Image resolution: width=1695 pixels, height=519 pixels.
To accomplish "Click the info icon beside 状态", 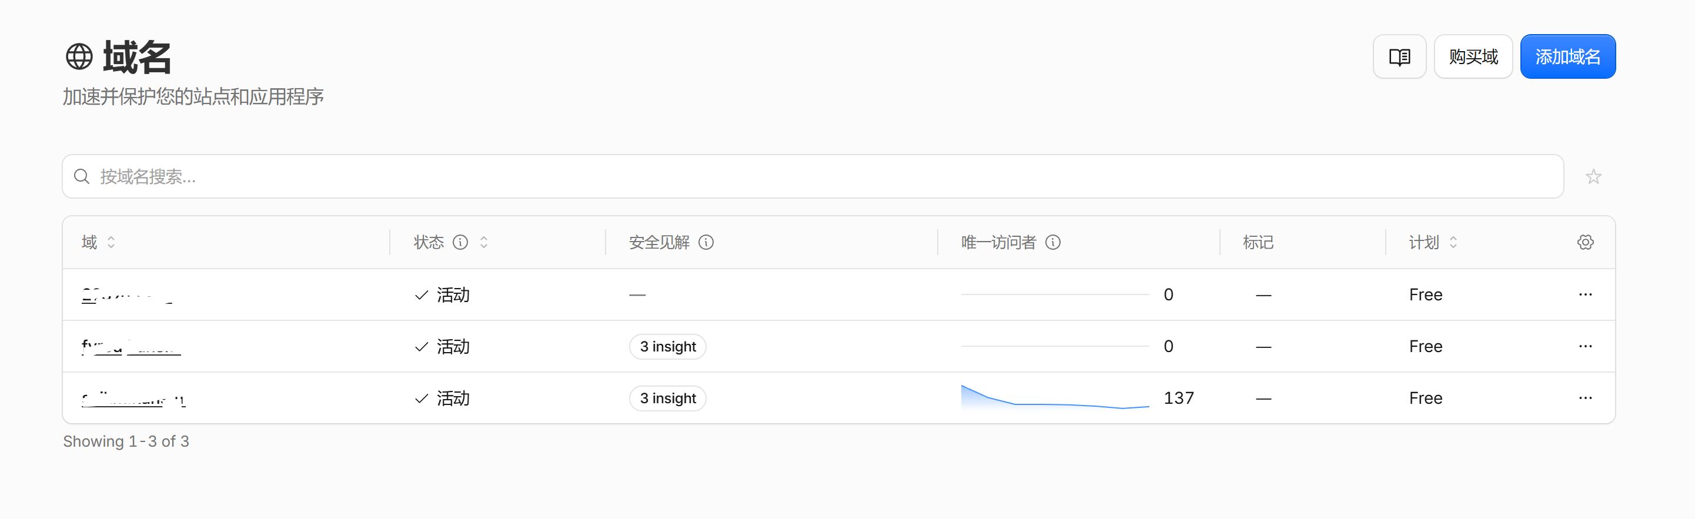I will click(x=460, y=242).
